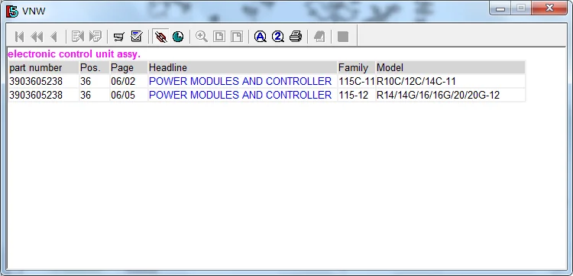Click model cell 'R14/14G/16/16G/20/20G-12'
Image resolution: width=573 pixels, height=276 pixels.
pyautogui.click(x=439, y=95)
